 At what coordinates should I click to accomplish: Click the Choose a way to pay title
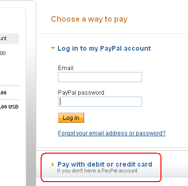pyautogui.click(x=89, y=19)
